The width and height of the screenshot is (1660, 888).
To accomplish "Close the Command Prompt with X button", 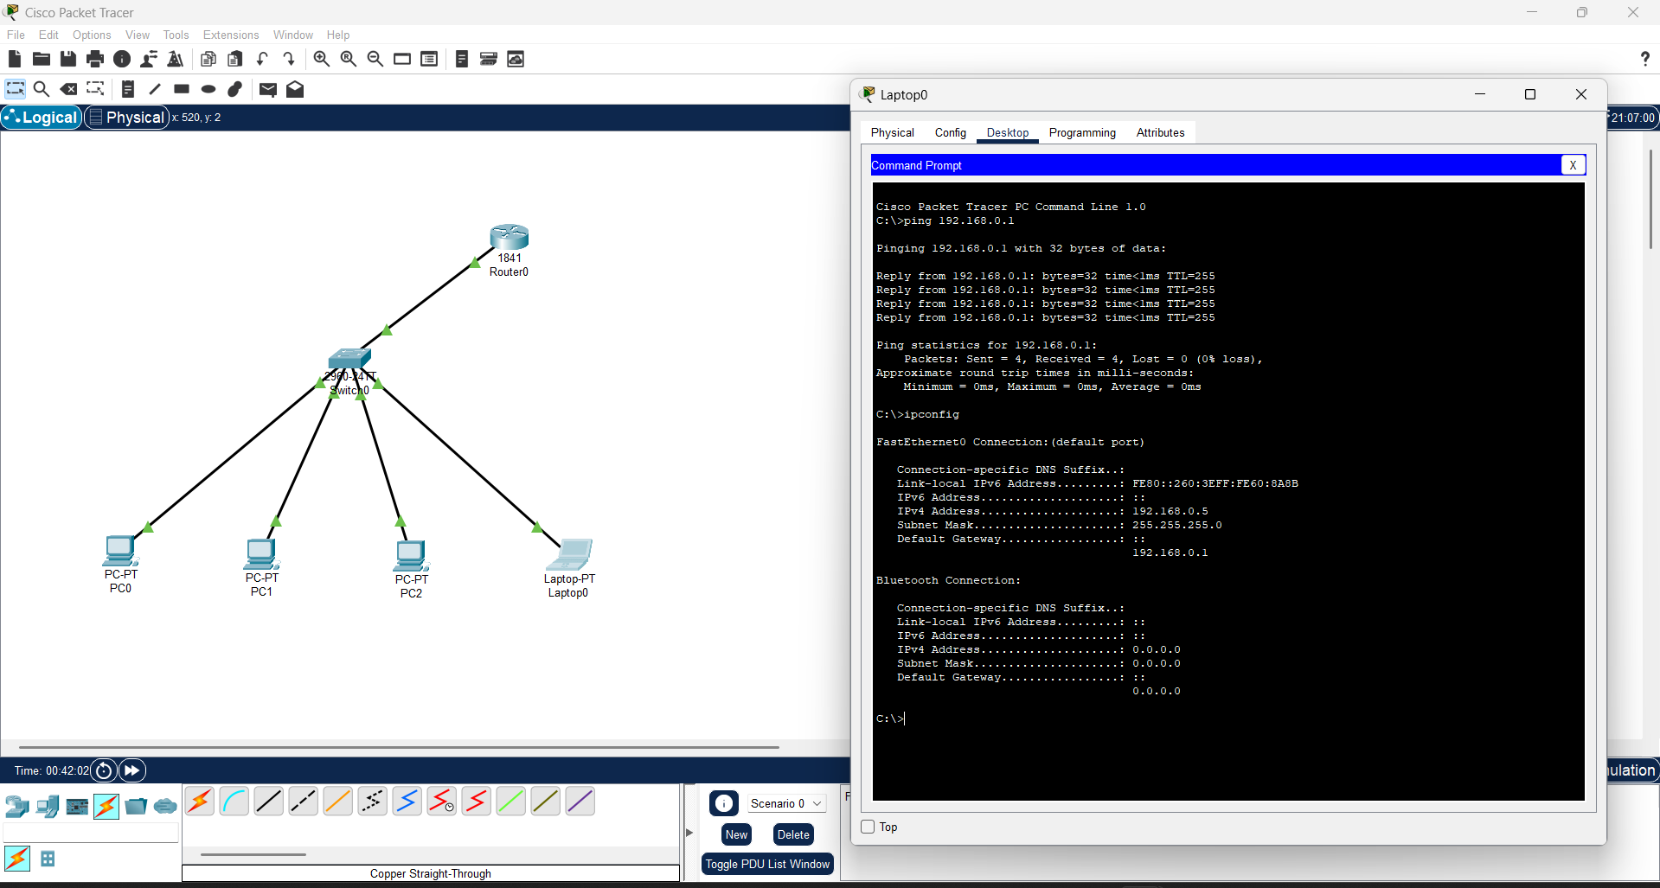I will [1573, 165].
